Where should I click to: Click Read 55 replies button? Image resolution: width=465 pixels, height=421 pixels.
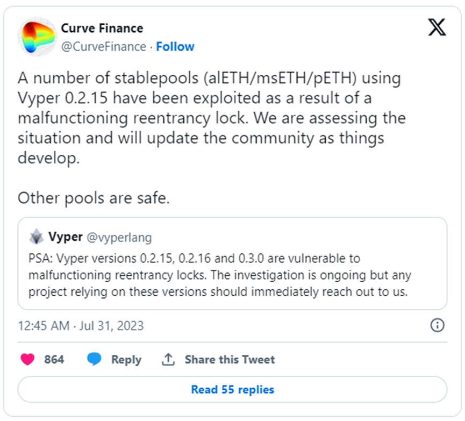[232, 389]
